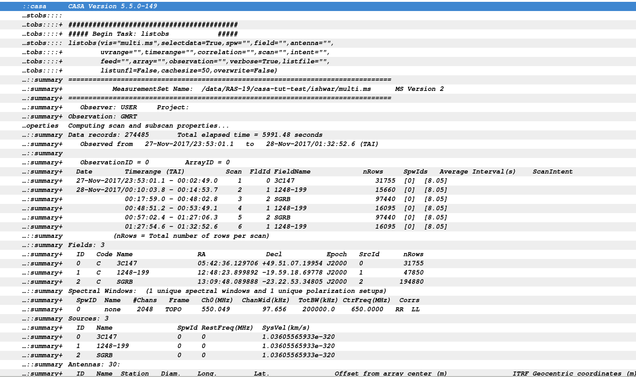636x377 pixels.
Task: Select the Antennas: 30 header row
Action: click(318, 365)
